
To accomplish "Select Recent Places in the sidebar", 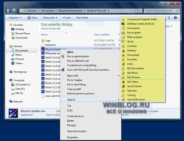I will point(23,34).
